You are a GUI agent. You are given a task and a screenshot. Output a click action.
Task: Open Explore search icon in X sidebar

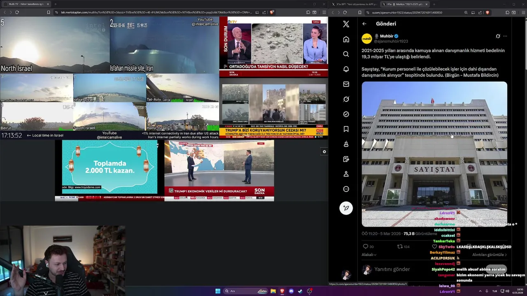(346, 54)
